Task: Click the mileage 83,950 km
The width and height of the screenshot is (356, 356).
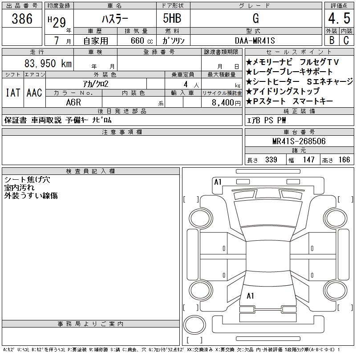Action: tap(48, 63)
